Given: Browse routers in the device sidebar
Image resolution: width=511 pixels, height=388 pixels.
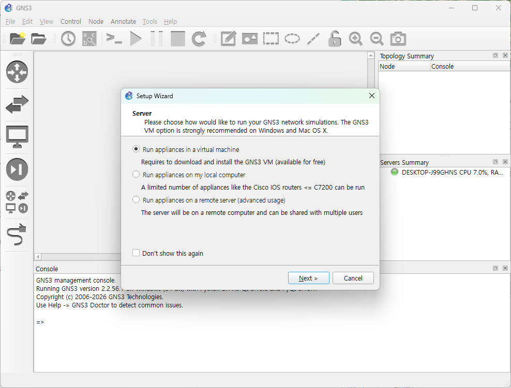Looking at the screenshot, I should [x=17, y=72].
